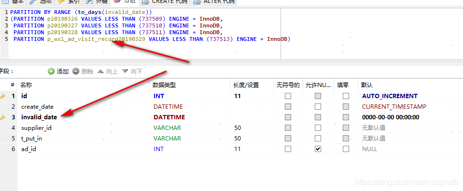Click the key icon on invalid_date row
Image resolution: width=463 pixels, height=191 pixels.
point(3,117)
